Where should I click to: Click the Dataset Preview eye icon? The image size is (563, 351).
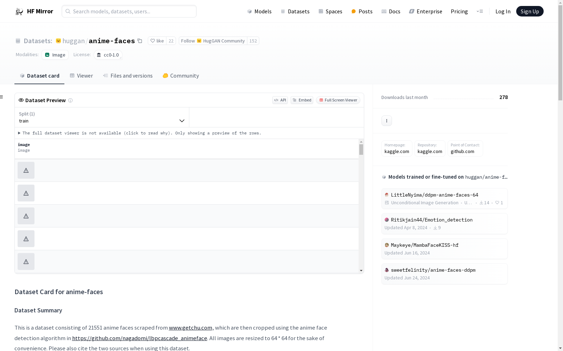(21, 100)
